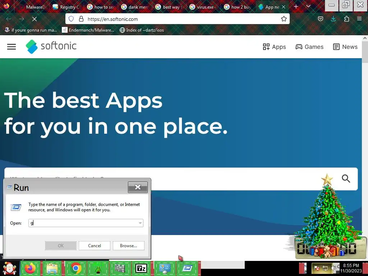Click the brick wall firewall taskbar icon
This screenshot has height=276, width=368.
[x=120, y=268]
